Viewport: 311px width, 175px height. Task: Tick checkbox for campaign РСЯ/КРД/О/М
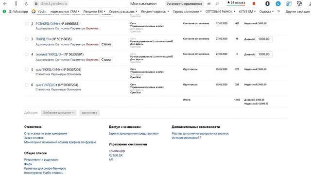27,24
